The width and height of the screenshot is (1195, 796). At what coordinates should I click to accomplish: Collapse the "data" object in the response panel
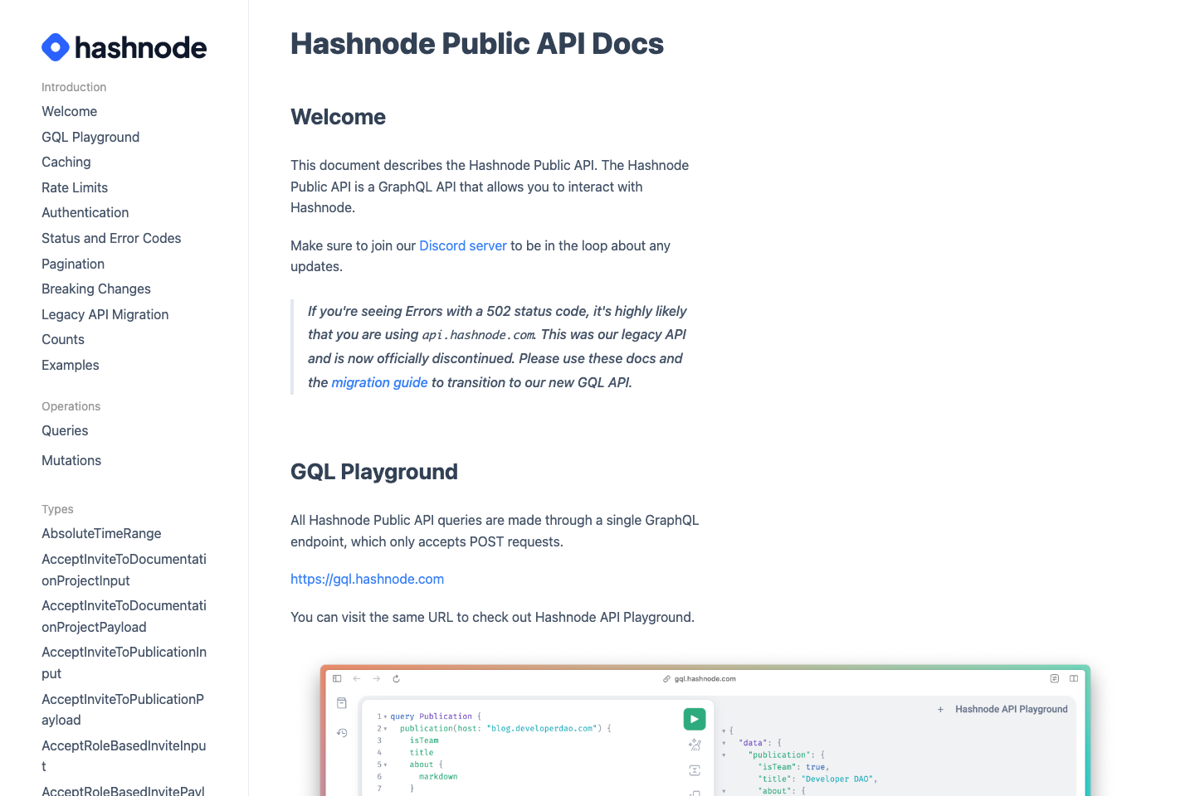(x=724, y=742)
